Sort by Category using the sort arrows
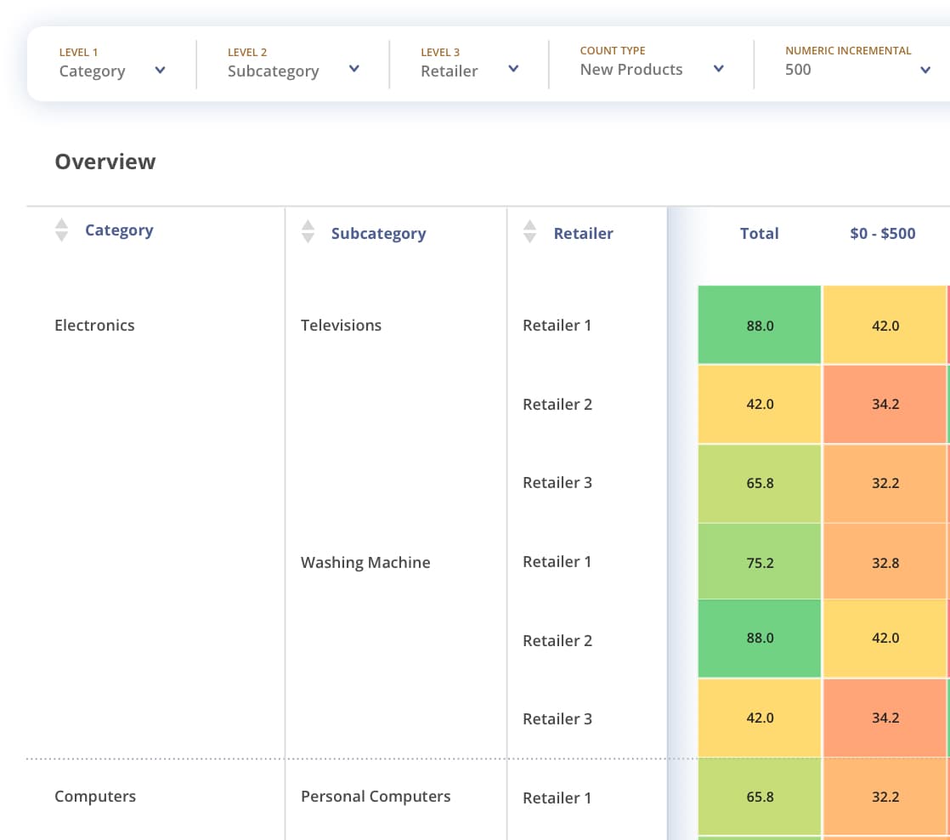The image size is (950, 840). coord(61,230)
